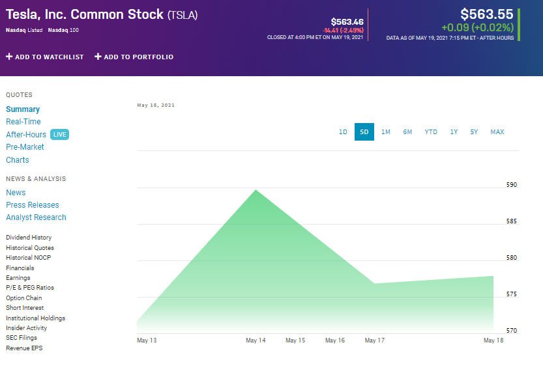View Revenue EPS

pyautogui.click(x=24, y=348)
